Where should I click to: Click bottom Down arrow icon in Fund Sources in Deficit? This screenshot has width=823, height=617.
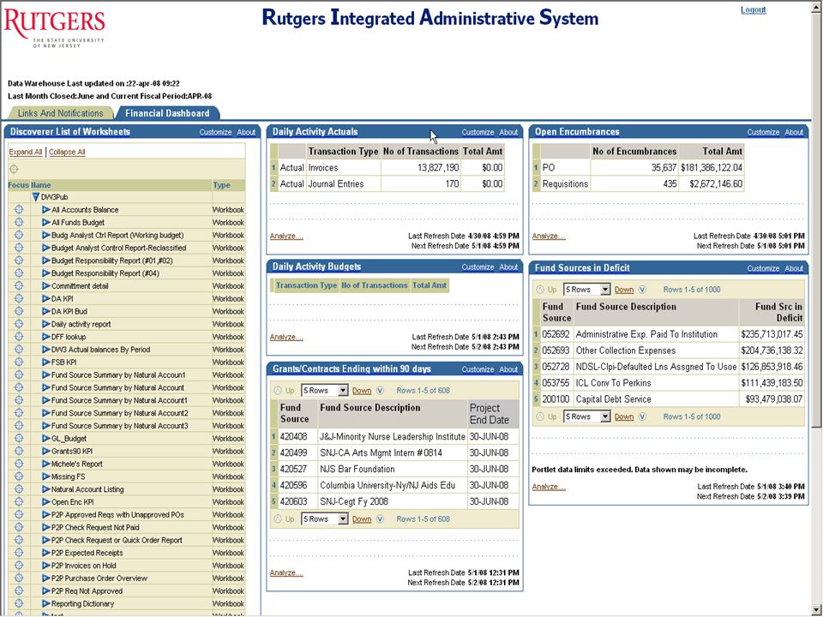[x=642, y=416]
